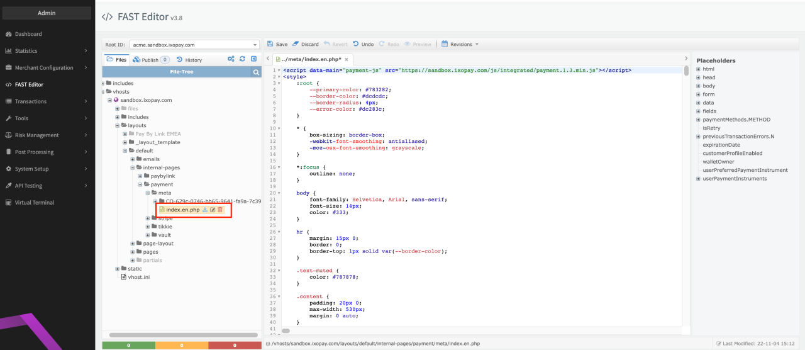
Task: Click the Save icon in editor toolbar
Action: (270, 44)
